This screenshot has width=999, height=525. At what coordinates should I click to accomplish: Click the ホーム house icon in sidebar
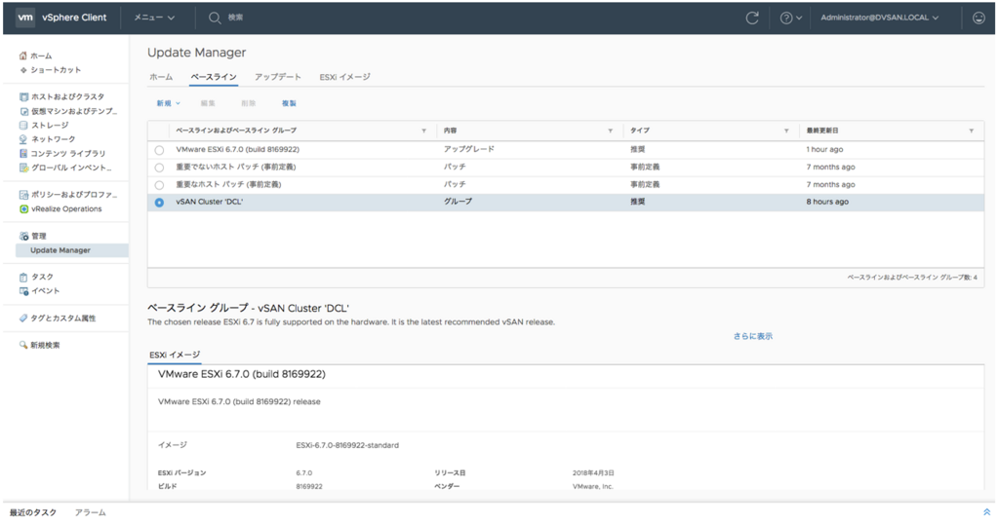[23, 56]
